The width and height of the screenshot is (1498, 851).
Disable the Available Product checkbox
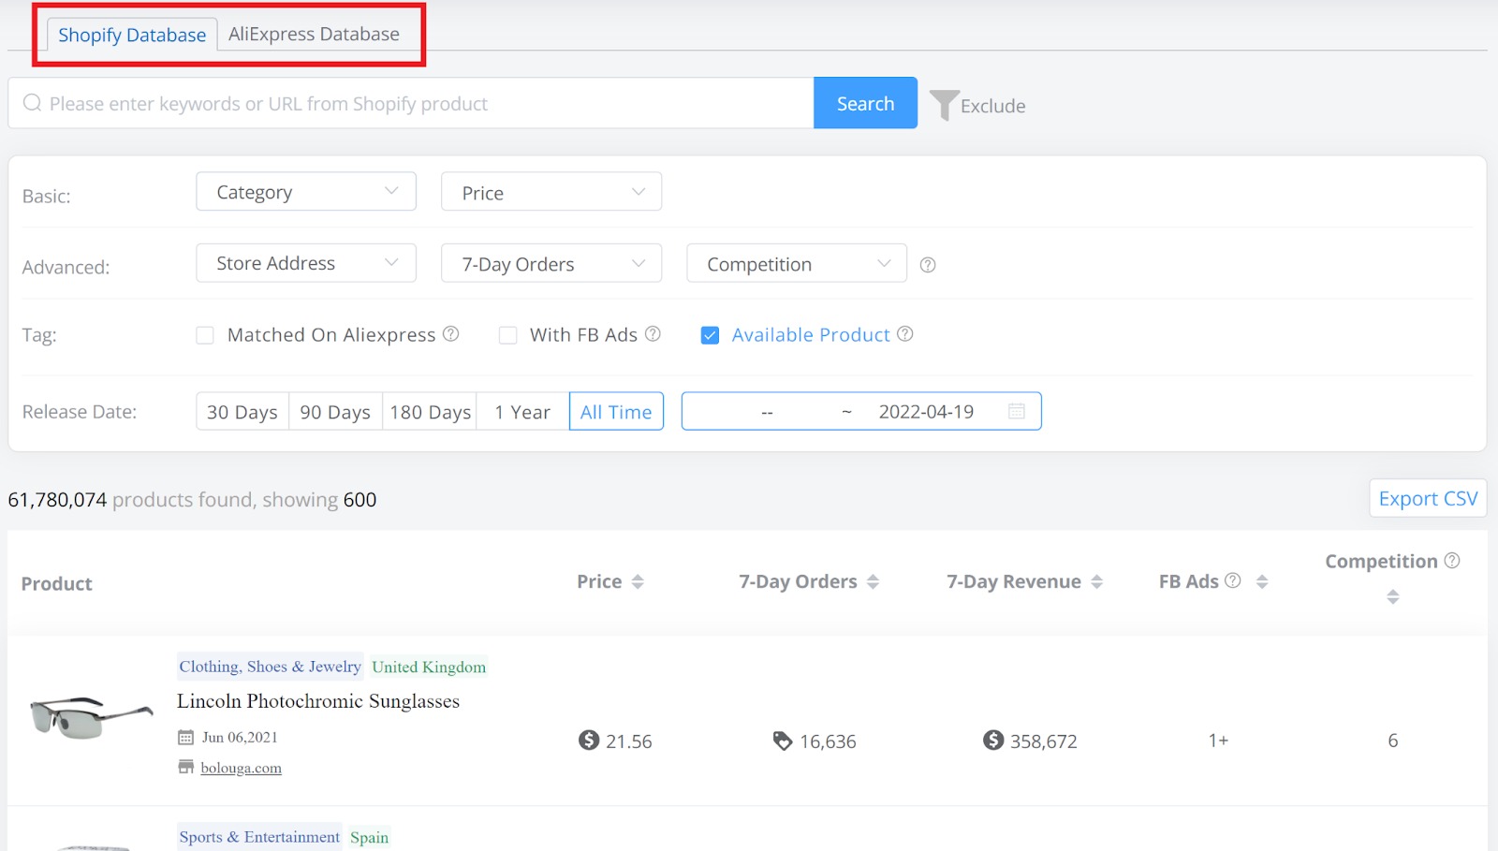[x=710, y=334]
